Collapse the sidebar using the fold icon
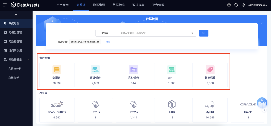The height and width of the screenshot is (126, 271). pos(16,15)
